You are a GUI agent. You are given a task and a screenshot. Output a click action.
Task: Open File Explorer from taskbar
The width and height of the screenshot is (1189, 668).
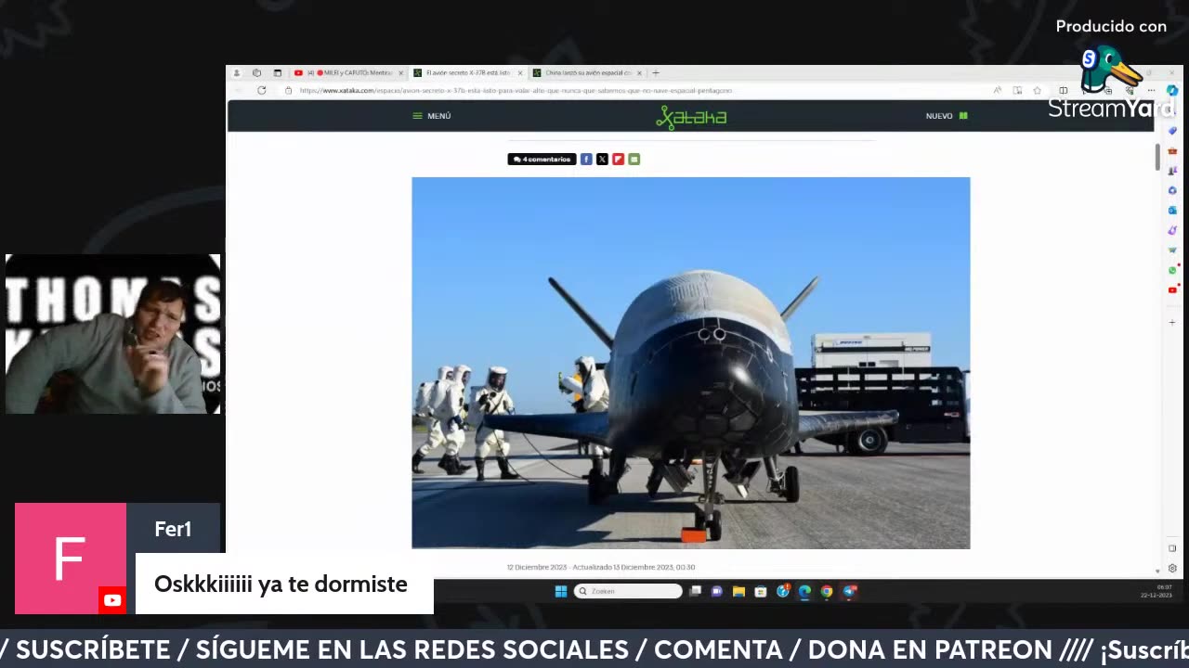point(738,591)
